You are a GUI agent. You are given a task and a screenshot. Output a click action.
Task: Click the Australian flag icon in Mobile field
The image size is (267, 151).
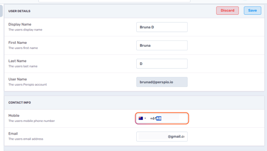[141, 118]
